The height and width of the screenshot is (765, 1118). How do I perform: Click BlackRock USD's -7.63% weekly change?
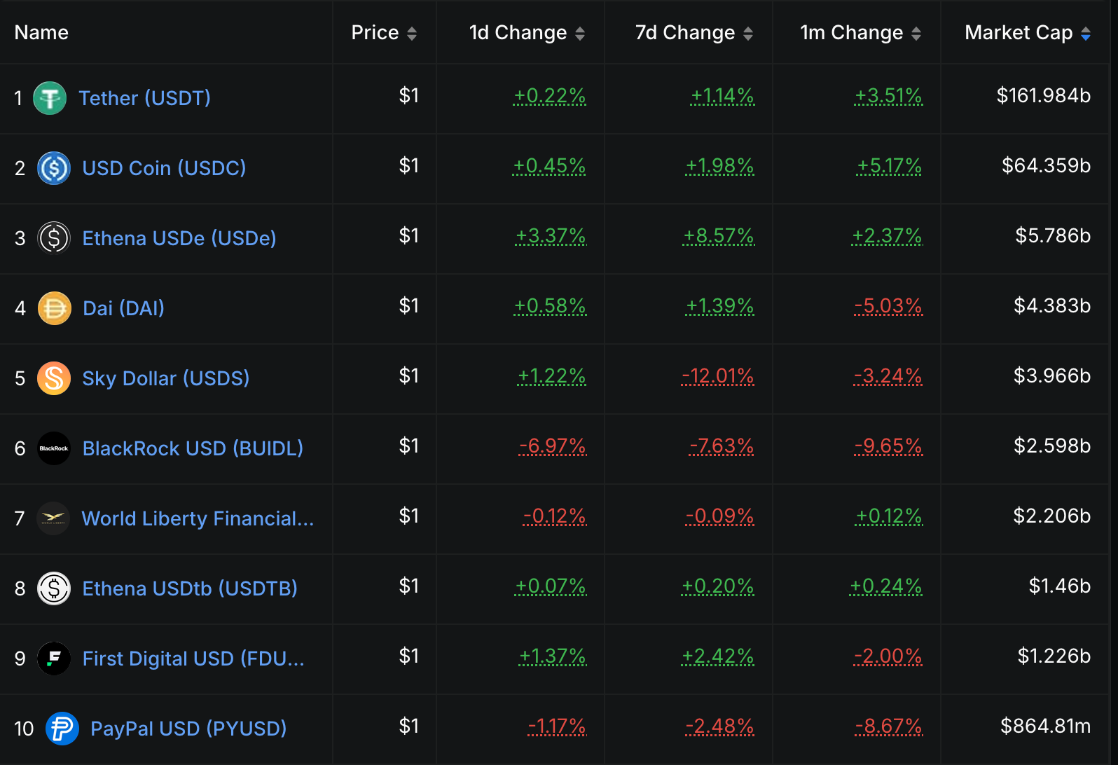[x=721, y=446]
